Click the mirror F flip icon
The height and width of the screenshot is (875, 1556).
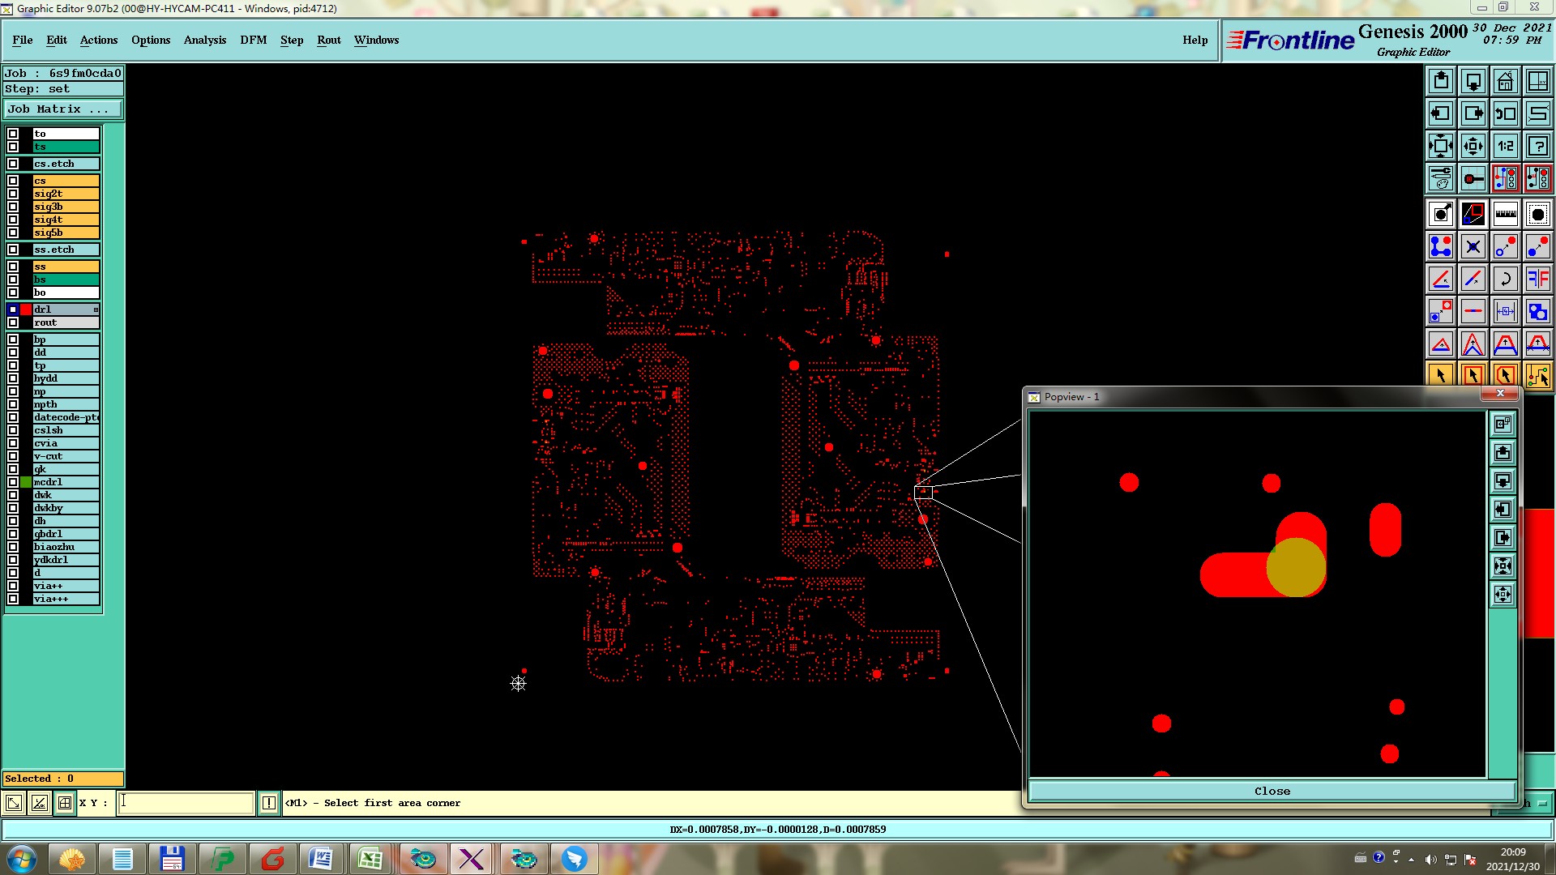[x=1537, y=279]
